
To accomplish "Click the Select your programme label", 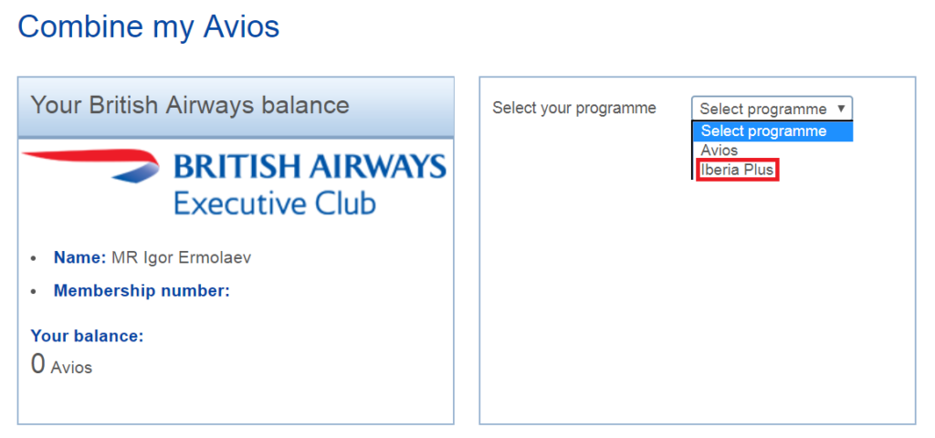I will click(574, 108).
